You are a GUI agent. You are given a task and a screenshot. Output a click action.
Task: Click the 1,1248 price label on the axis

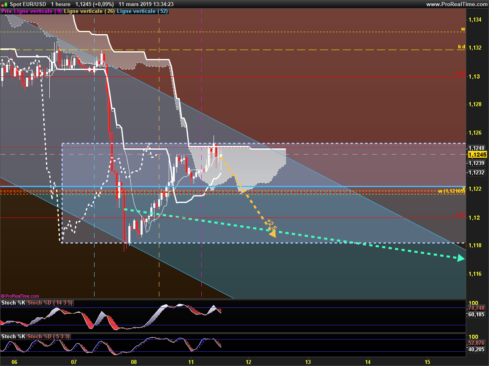(476, 148)
